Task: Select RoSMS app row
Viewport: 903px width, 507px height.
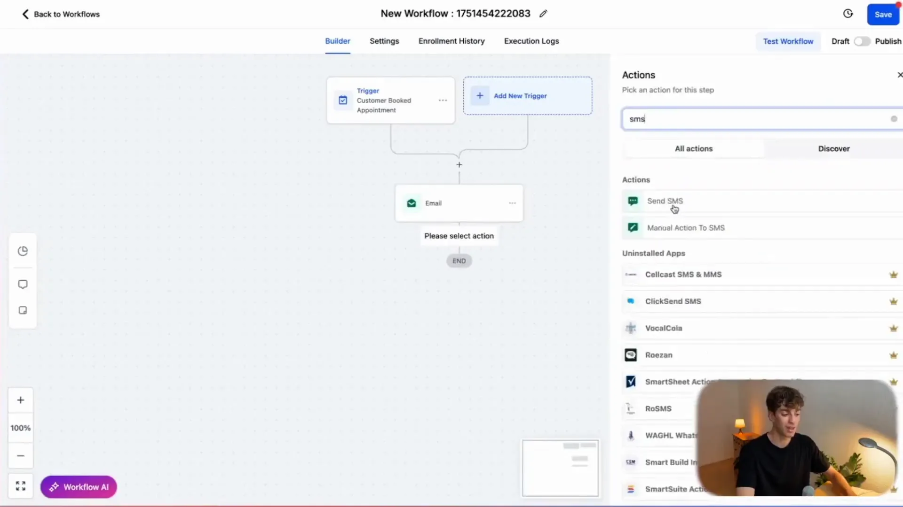Action: tap(658, 408)
